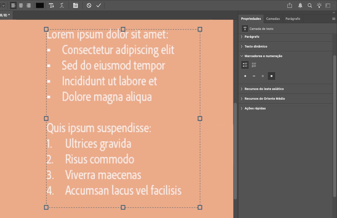This screenshot has height=218, width=337.
Task: Open the notifications bell
Action: [300, 5]
